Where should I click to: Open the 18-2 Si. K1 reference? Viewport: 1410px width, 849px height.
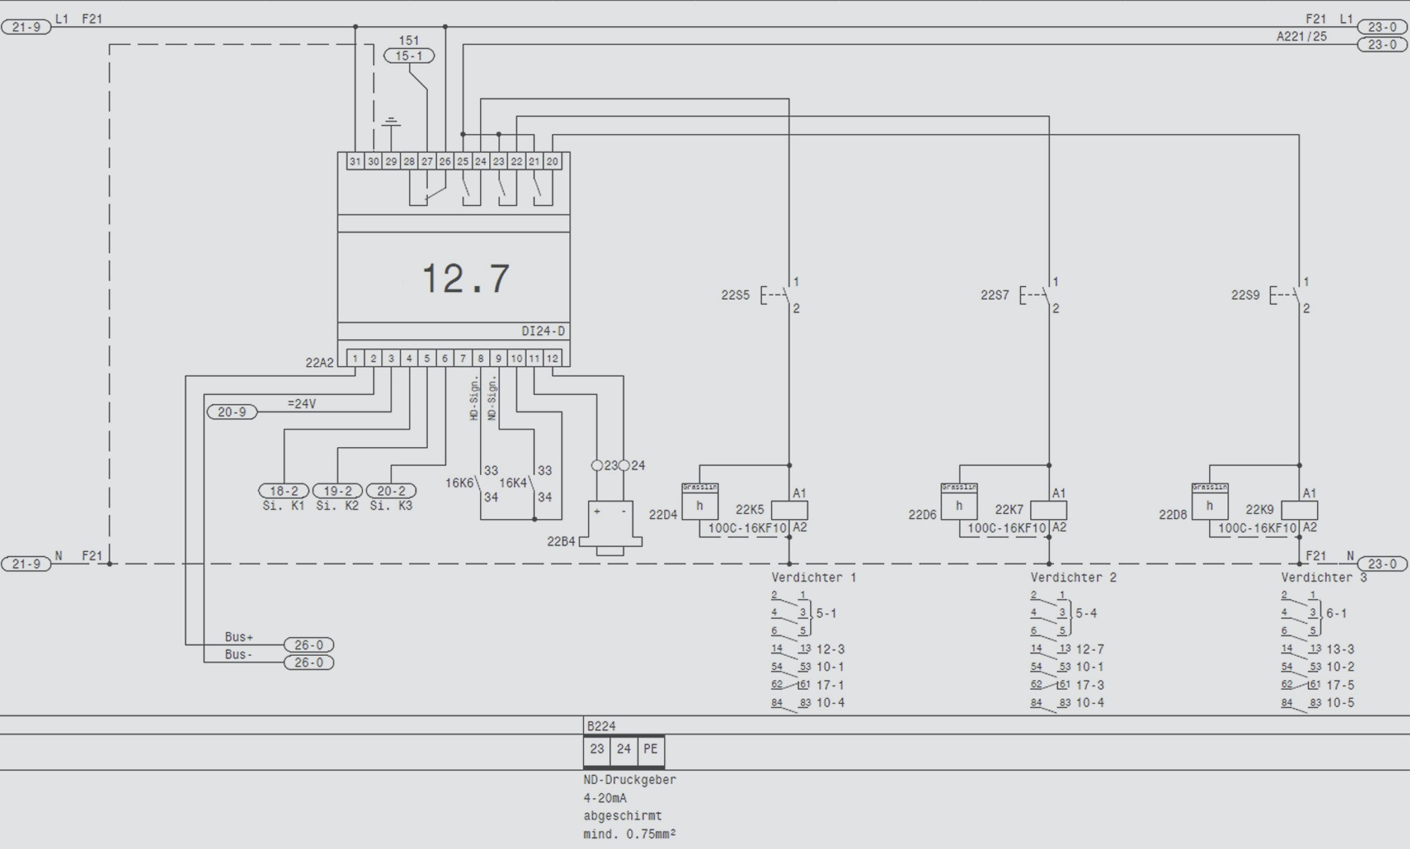pos(283,491)
